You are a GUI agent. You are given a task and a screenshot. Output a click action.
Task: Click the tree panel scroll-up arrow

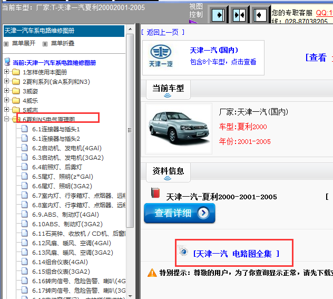pyautogui.click(x=130, y=29)
